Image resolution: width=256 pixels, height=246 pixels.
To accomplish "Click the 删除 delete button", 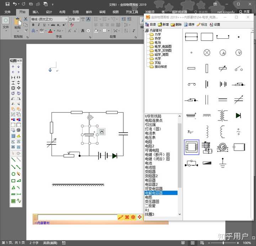I will click(x=176, y=25).
